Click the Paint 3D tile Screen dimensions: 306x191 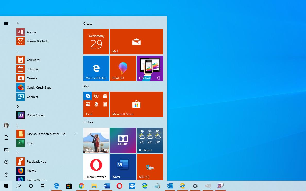point(123,68)
